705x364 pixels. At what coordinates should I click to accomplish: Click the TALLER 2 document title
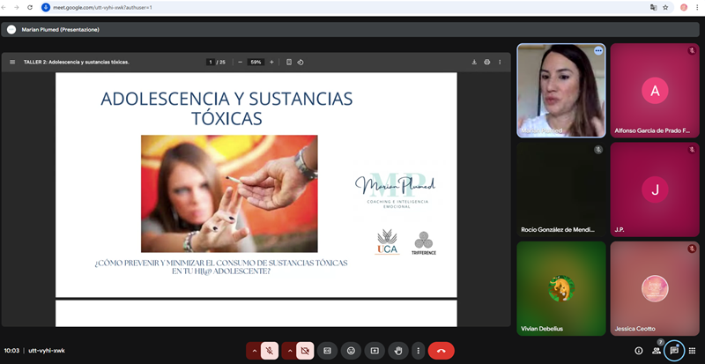pyautogui.click(x=77, y=62)
